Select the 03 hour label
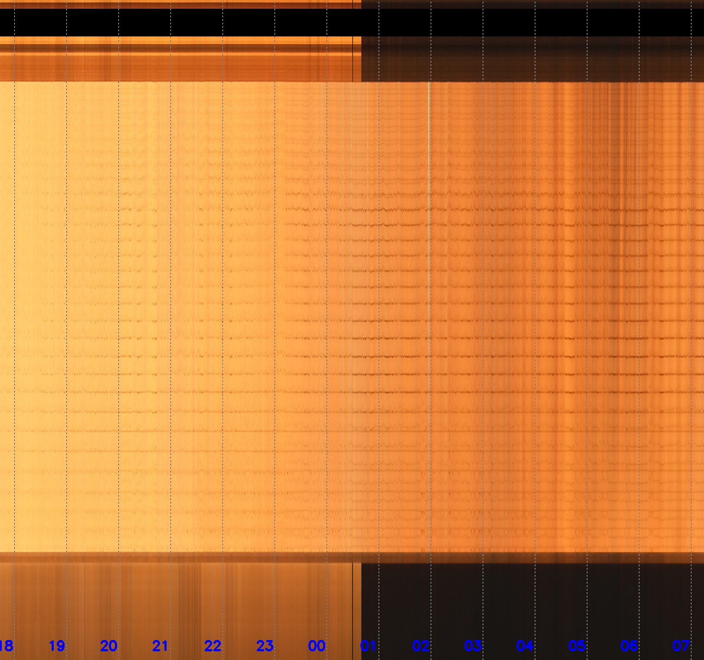 (x=473, y=646)
